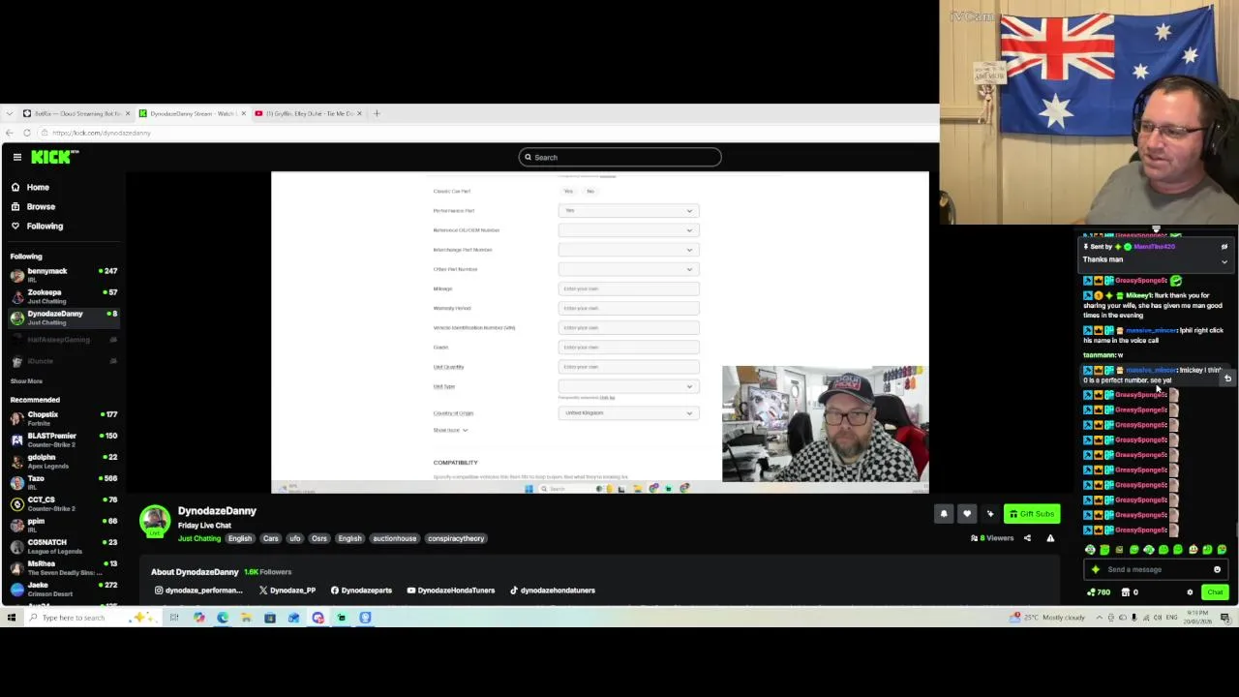
Task: Click the Kick search box
Action: pos(619,157)
